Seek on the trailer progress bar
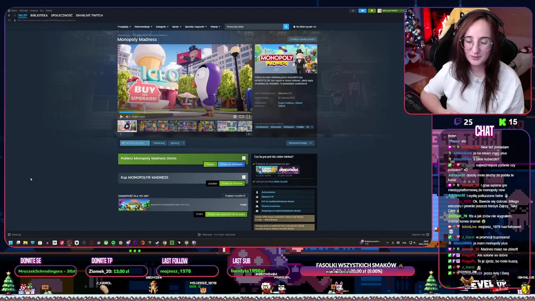Viewport: 535px width, 301px height. click(x=185, y=113)
